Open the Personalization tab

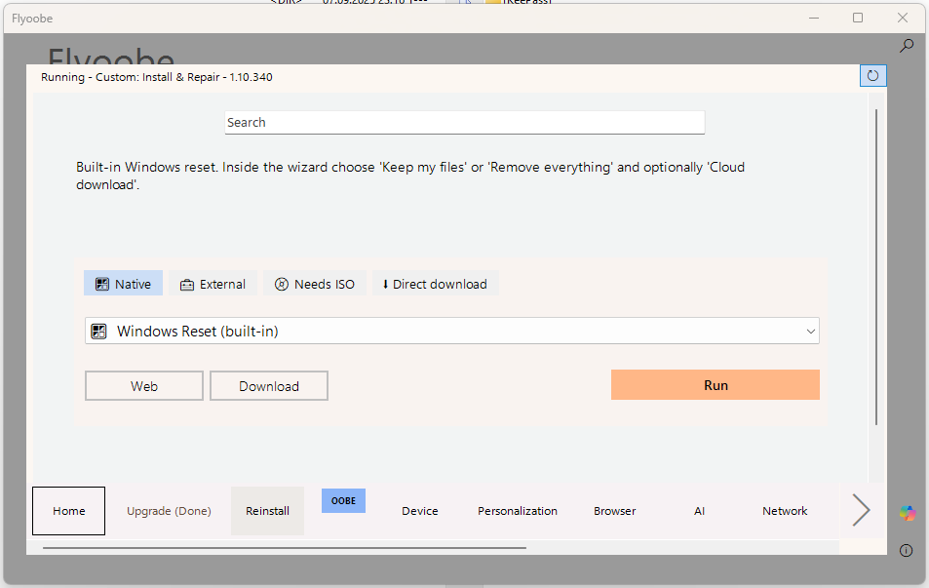click(x=517, y=511)
